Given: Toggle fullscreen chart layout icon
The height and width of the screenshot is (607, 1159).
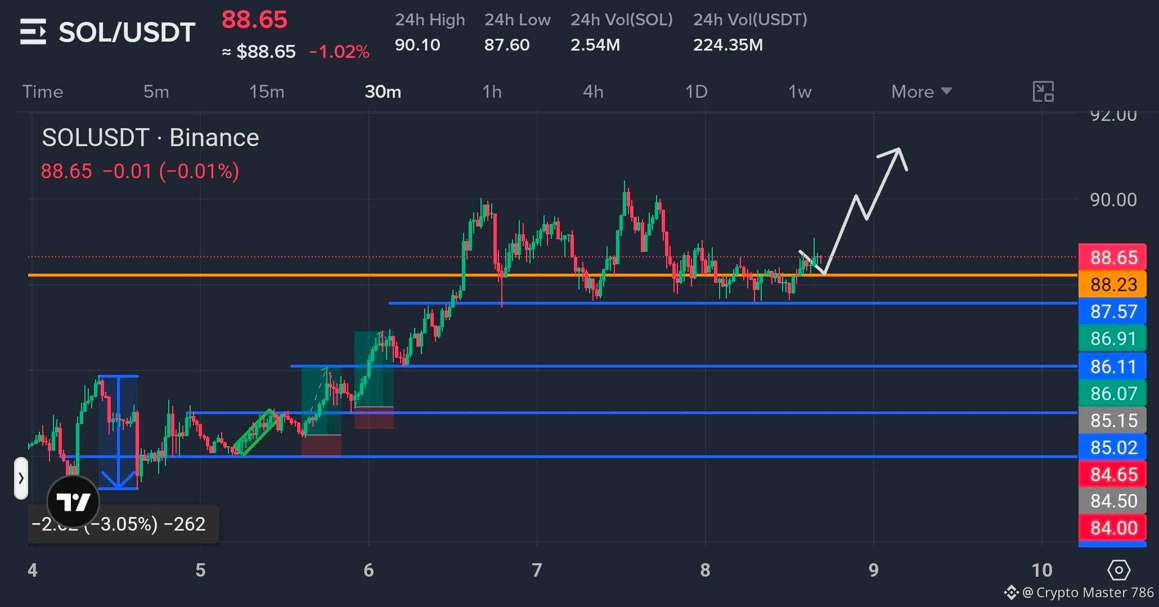Looking at the screenshot, I should click(x=1043, y=92).
